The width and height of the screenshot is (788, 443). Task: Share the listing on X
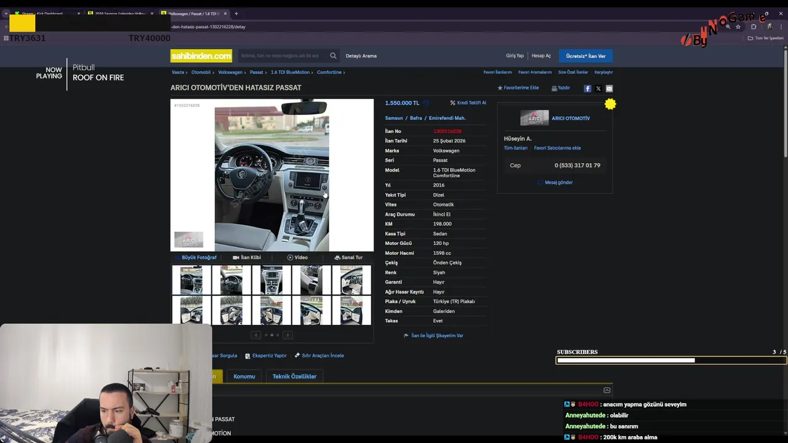coord(598,89)
